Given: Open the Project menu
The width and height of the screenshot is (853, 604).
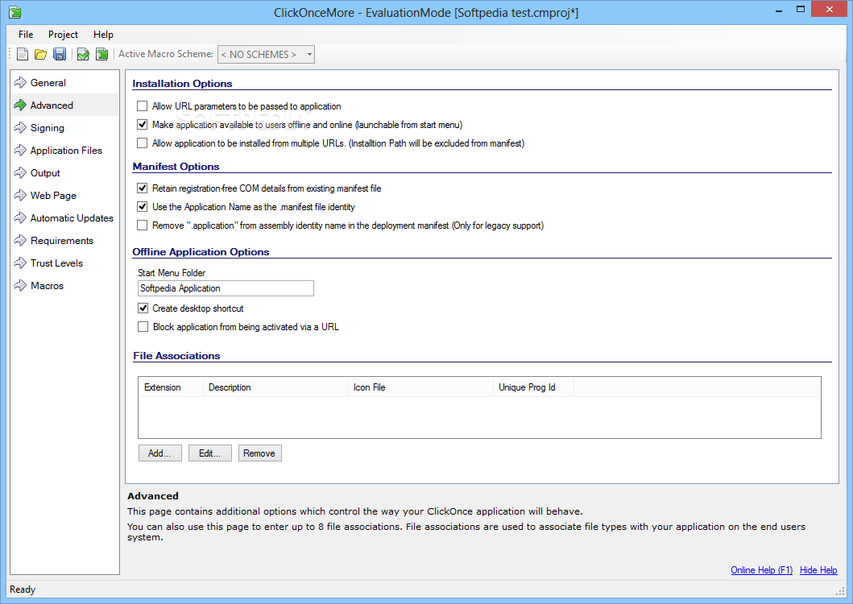Looking at the screenshot, I should pyautogui.click(x=63, y=35).
